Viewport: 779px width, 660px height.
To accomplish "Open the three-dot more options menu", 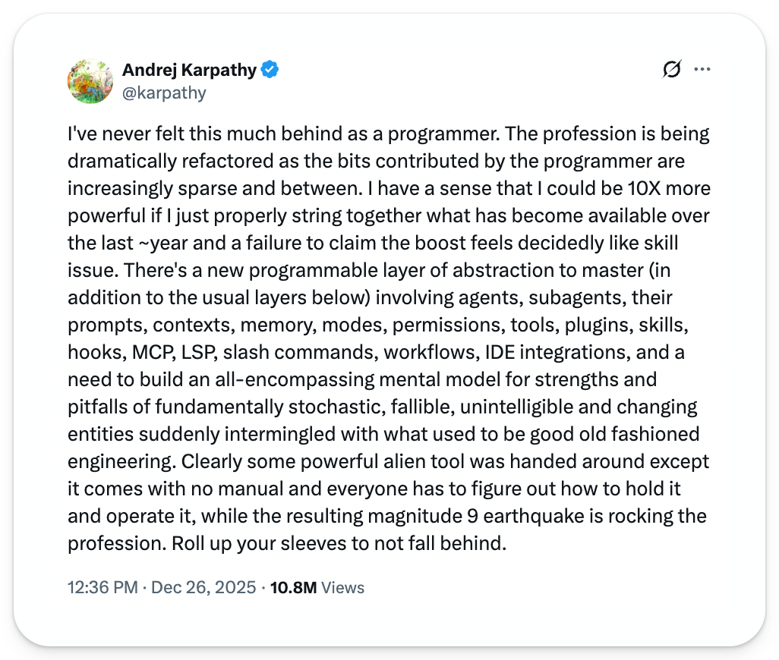I will [x=702, y=70].
